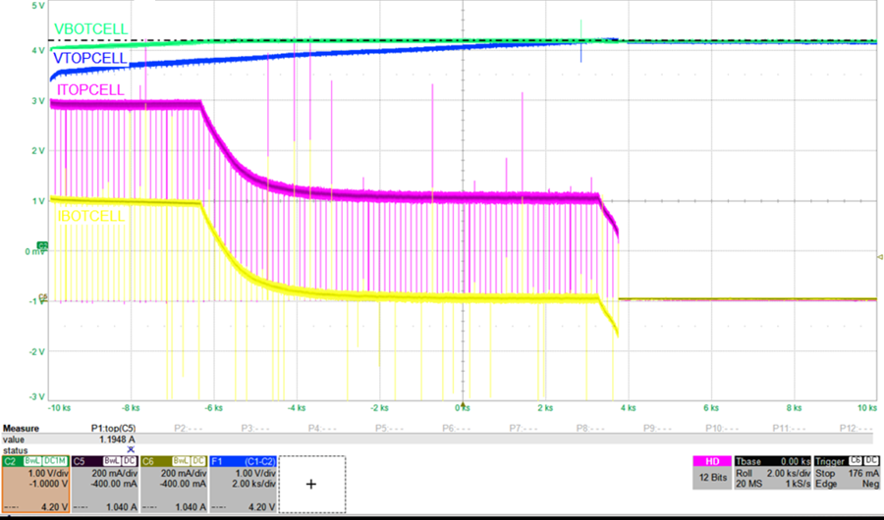Open the C5 channel descriptor box
This screenshot has height=520, width=884.
click(101, 483)
